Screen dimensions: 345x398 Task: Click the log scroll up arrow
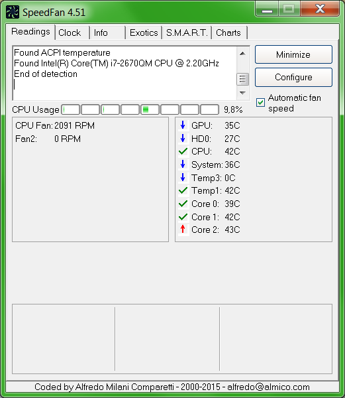coord(242,53)
